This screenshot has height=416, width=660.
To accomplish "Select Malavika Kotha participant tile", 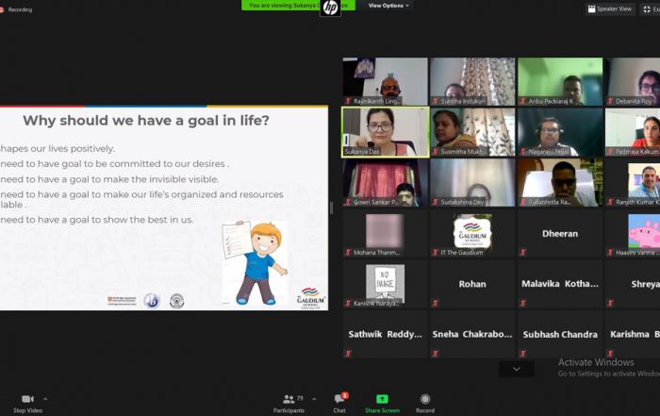I will pos(560,284).
